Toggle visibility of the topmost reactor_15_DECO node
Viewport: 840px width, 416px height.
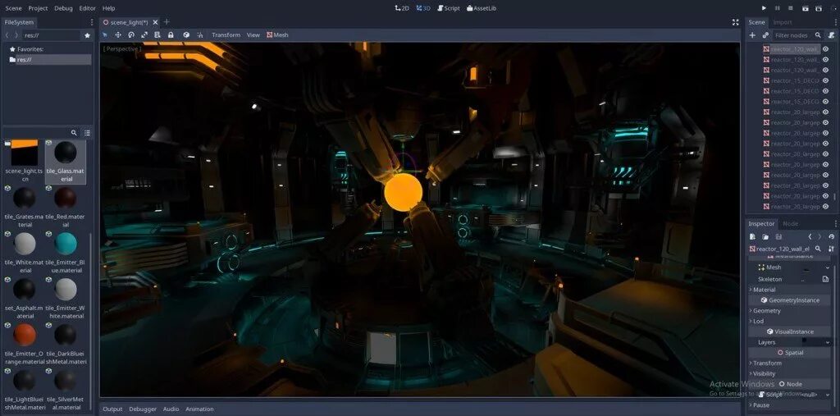coord(825,80)
